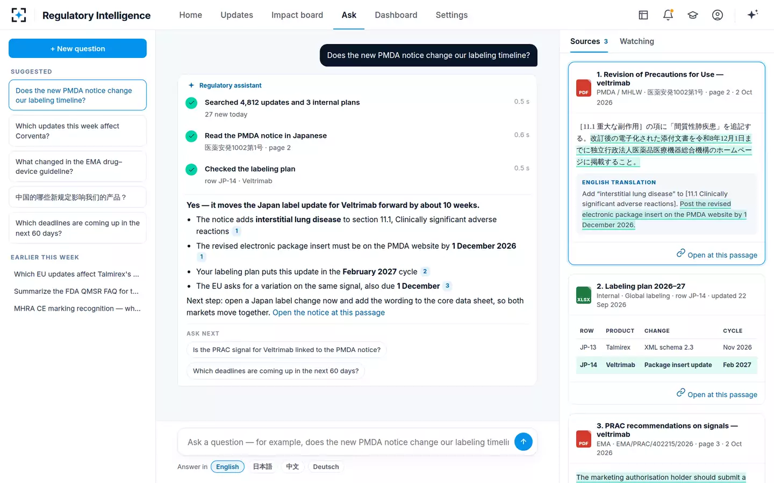Select 中文 answer language
The height and width of the screenshot is (483, 774).
(x=292, y=467)
